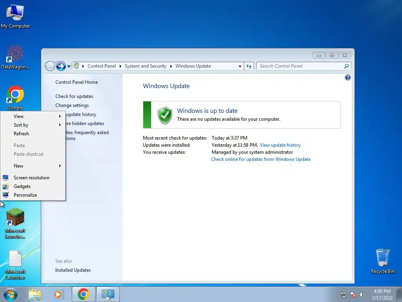Expand arrow before Control Panel breadcrumb
402x302 pixels.
(x=83, y=66)
